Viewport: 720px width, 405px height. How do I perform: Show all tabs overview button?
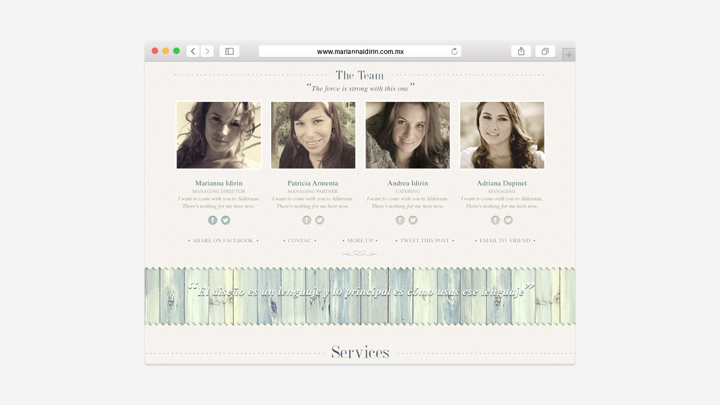(x=545, y=51)
